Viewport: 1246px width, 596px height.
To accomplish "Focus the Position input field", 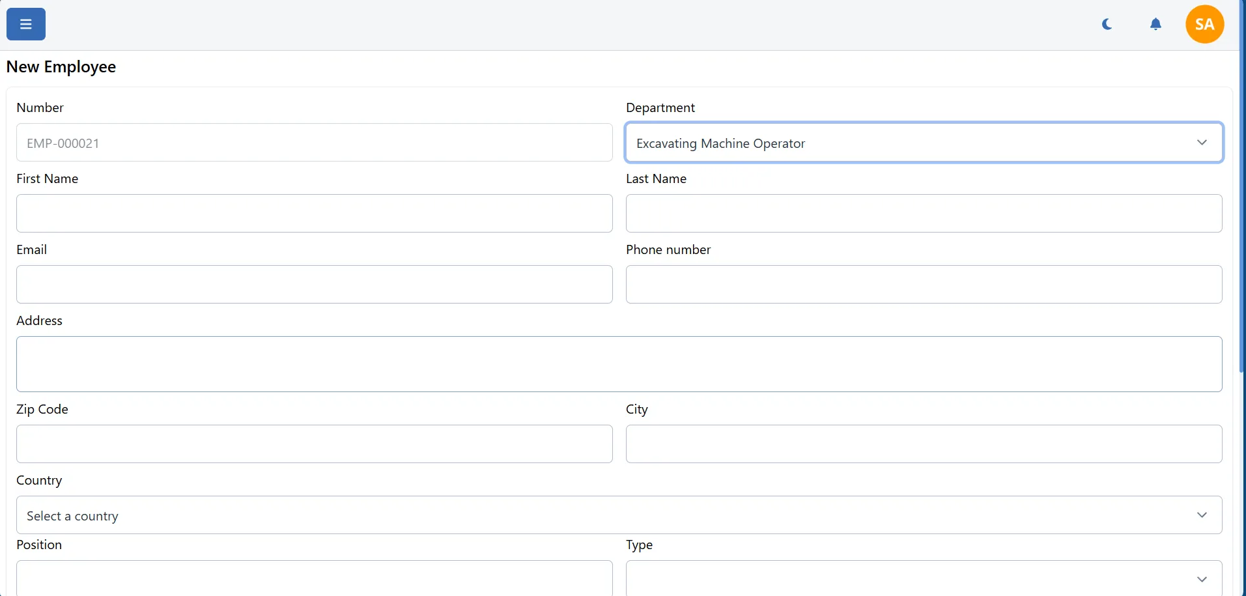I will tap(314, 578).
